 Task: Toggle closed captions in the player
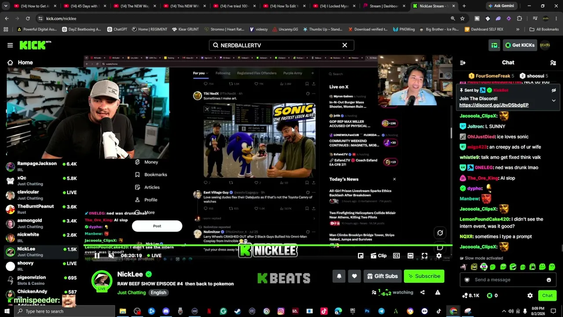[x=396, y=256]
